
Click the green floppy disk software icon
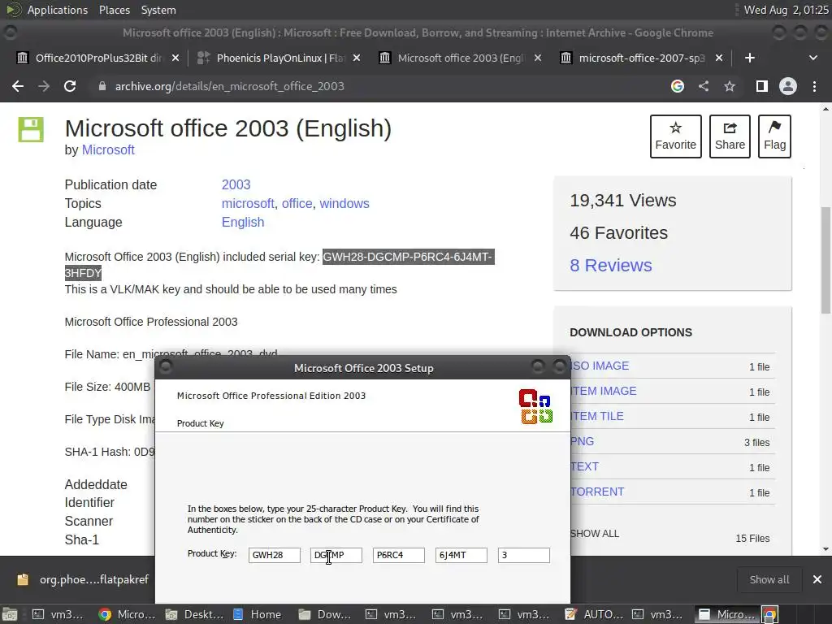click(31, 129)
